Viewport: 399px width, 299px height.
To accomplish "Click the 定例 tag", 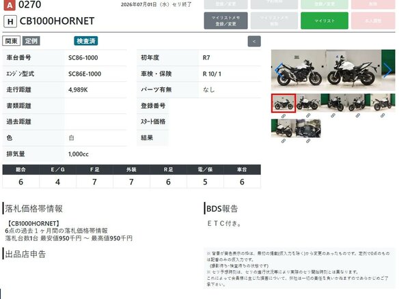I will (31, 41).
